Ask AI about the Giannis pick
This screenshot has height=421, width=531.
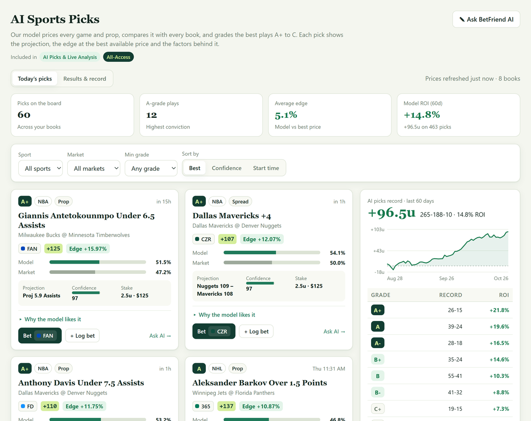160,336
